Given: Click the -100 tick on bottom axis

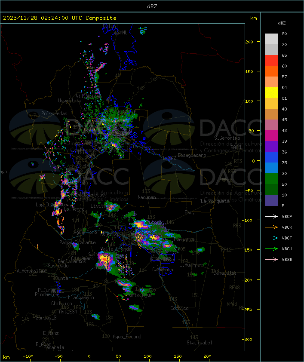Looking at the screenshot, I should point(28,356).
